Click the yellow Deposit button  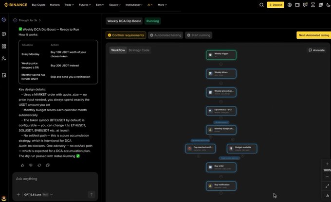(276, 5)
